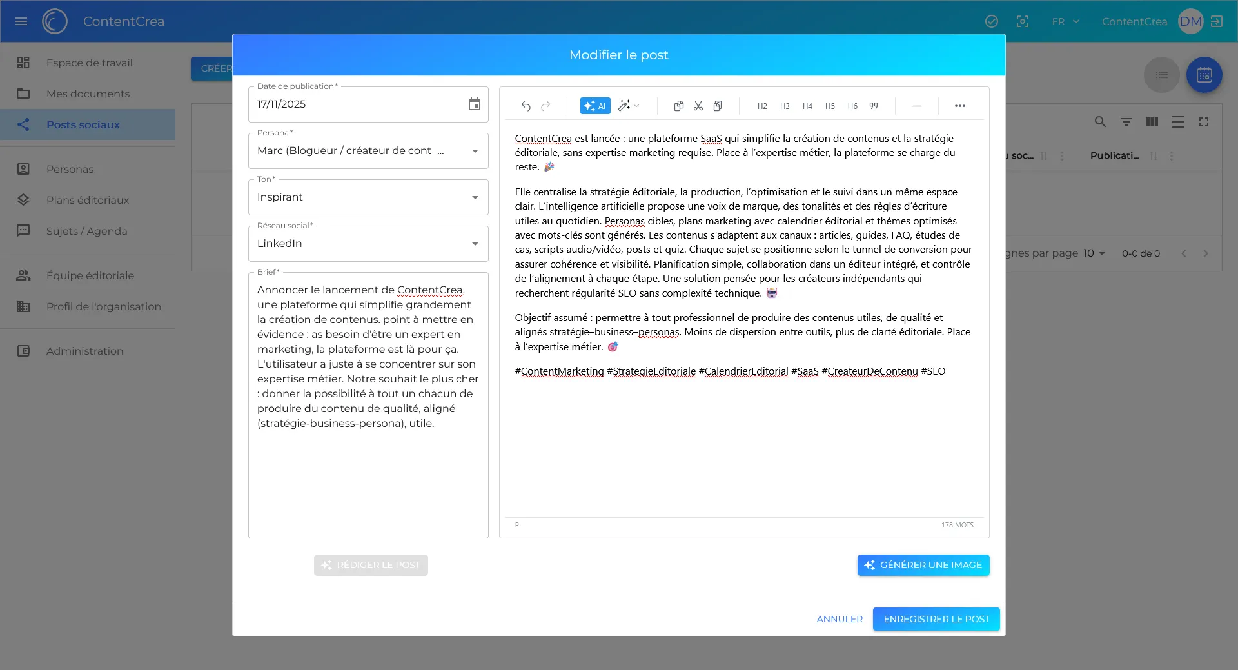Click Enregistrer le post button
The height and width of the screenshot is (670, 1238).
pos(936,619)
